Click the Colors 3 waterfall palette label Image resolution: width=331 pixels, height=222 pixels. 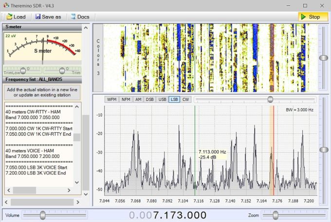[98, 57]
